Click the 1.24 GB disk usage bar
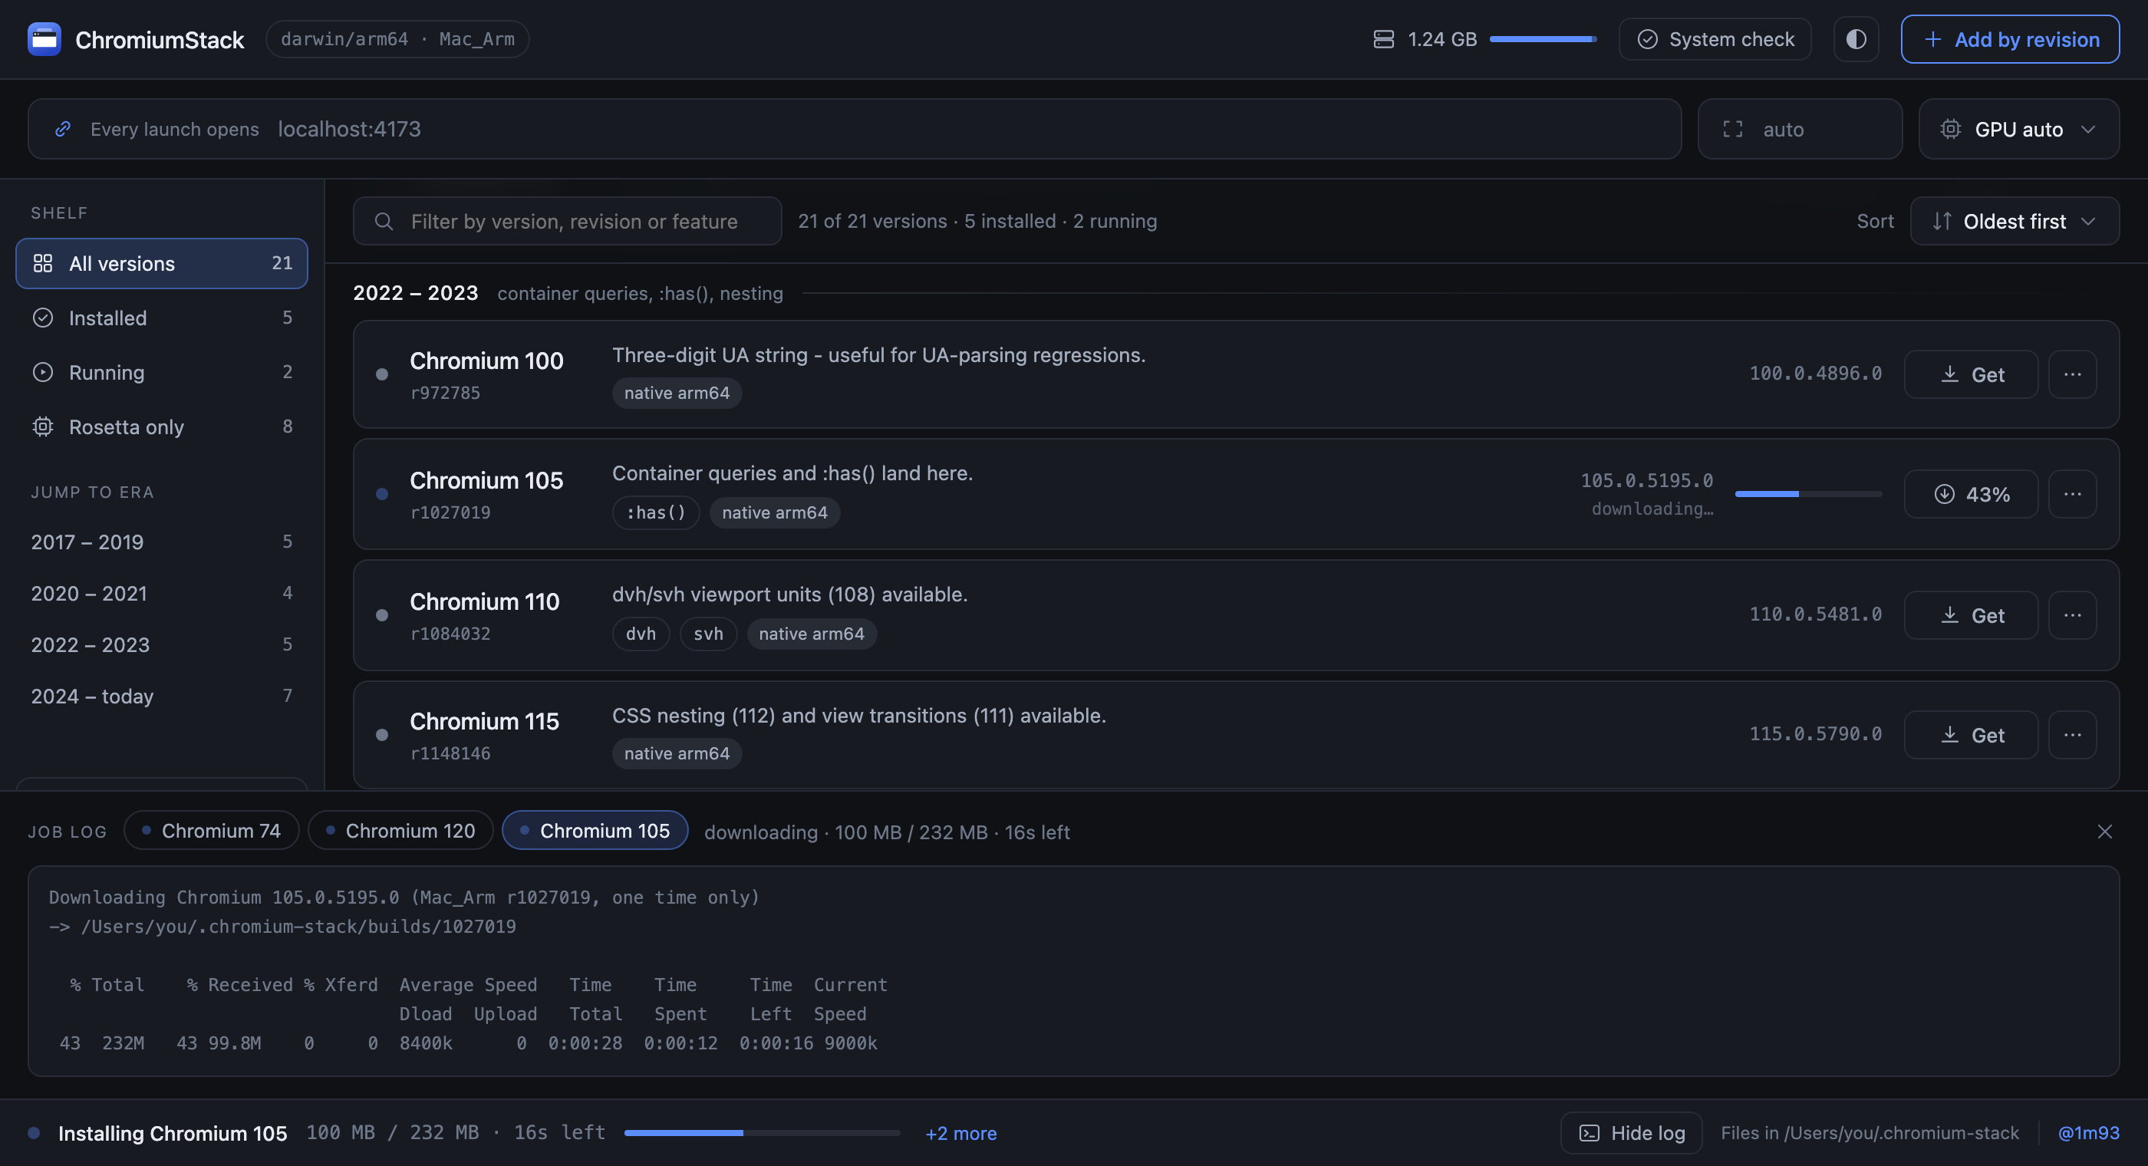Viewport: 2148px width, 1166px height. pos(1543,39)
